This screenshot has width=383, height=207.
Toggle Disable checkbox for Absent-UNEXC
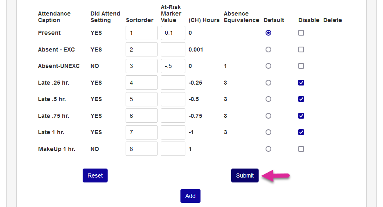click(301, 66)
